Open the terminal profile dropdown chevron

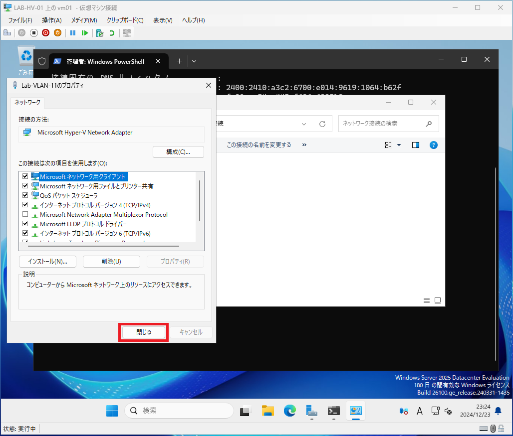[194, 61]
